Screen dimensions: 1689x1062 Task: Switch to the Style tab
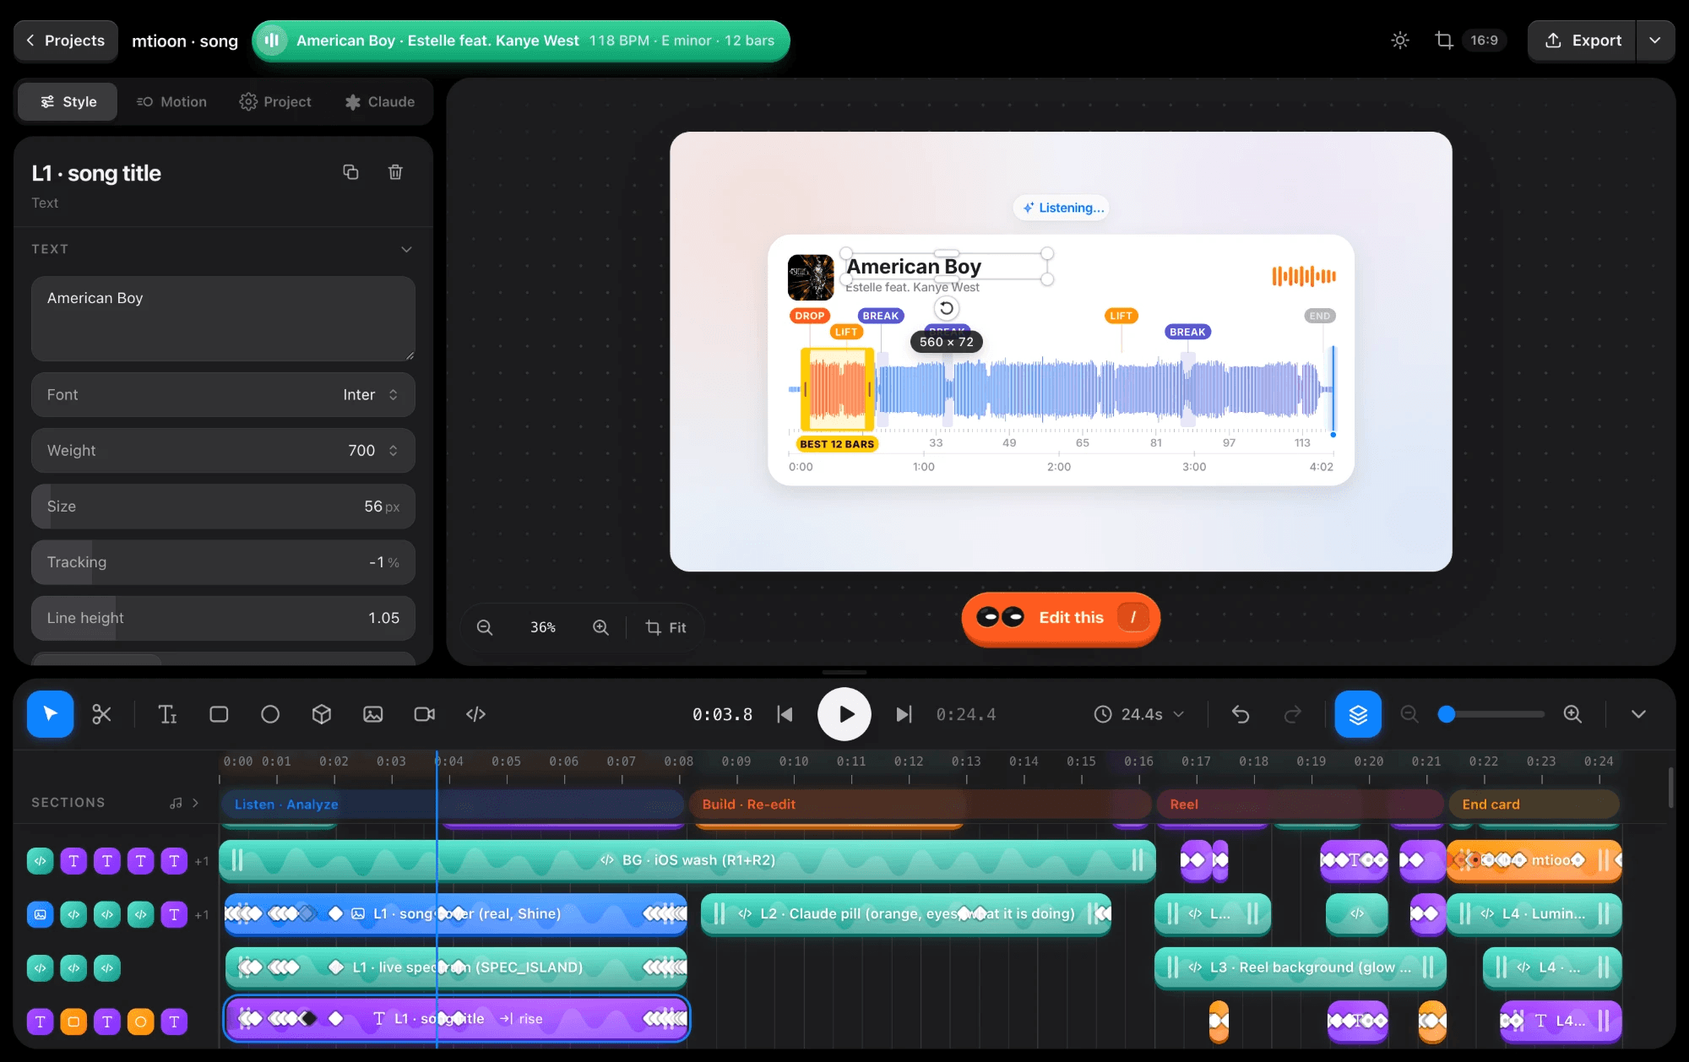(x=68, y=101)
